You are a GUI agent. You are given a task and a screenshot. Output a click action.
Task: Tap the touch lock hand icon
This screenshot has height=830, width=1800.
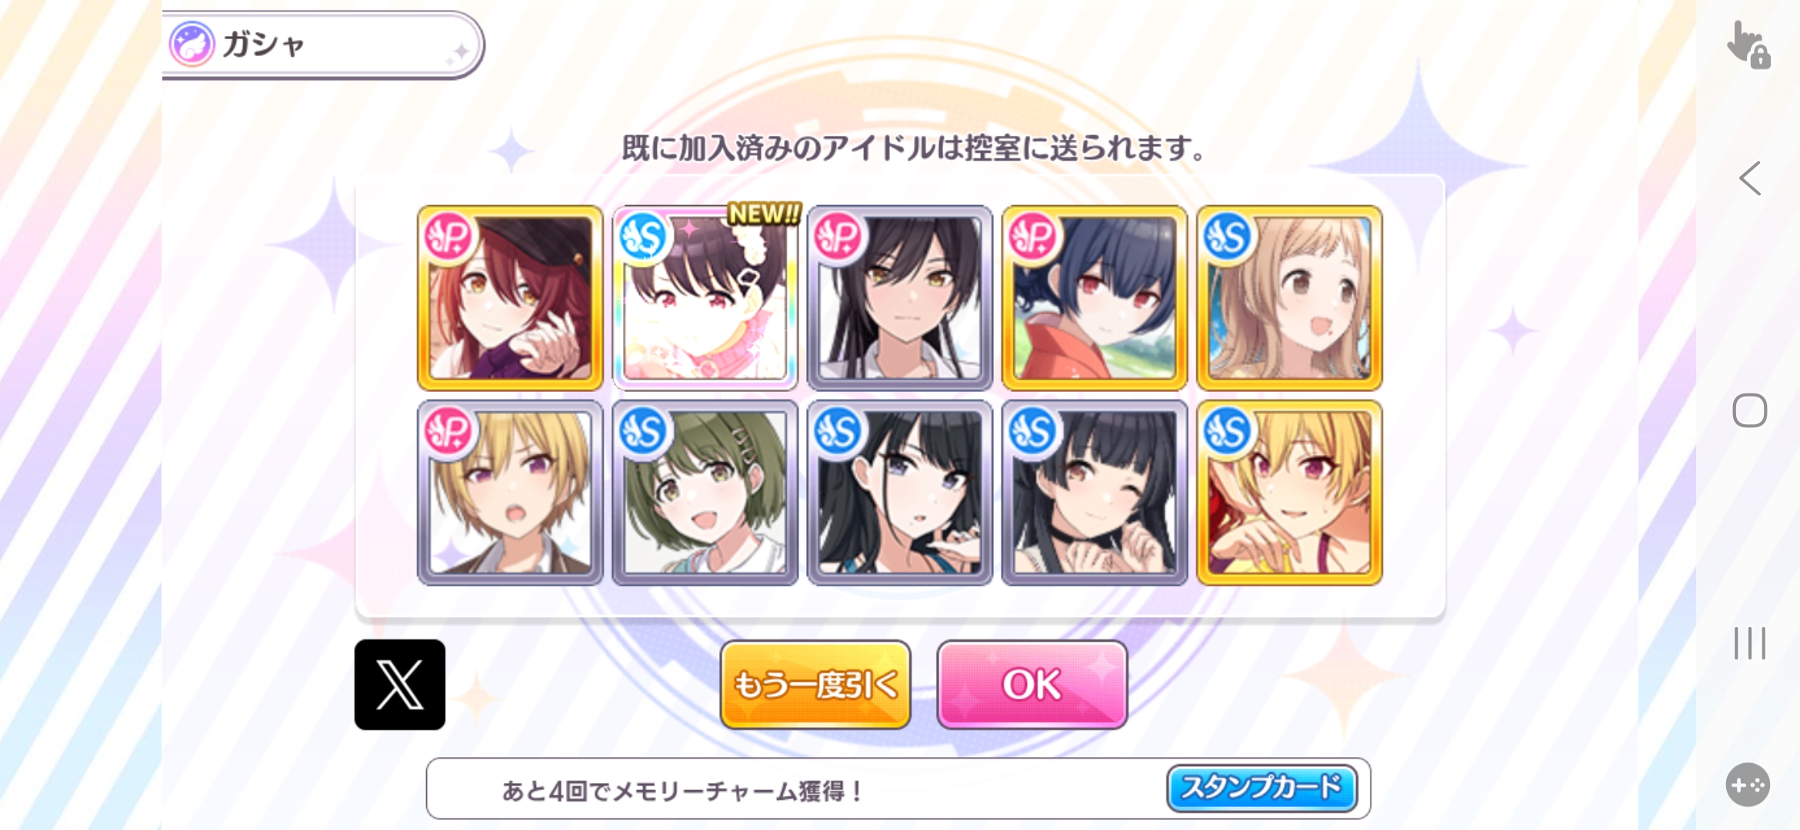1748,45
